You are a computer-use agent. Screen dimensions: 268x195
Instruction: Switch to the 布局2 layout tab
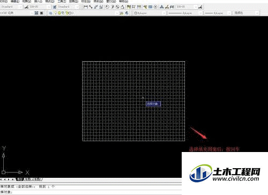coord(38,179)
